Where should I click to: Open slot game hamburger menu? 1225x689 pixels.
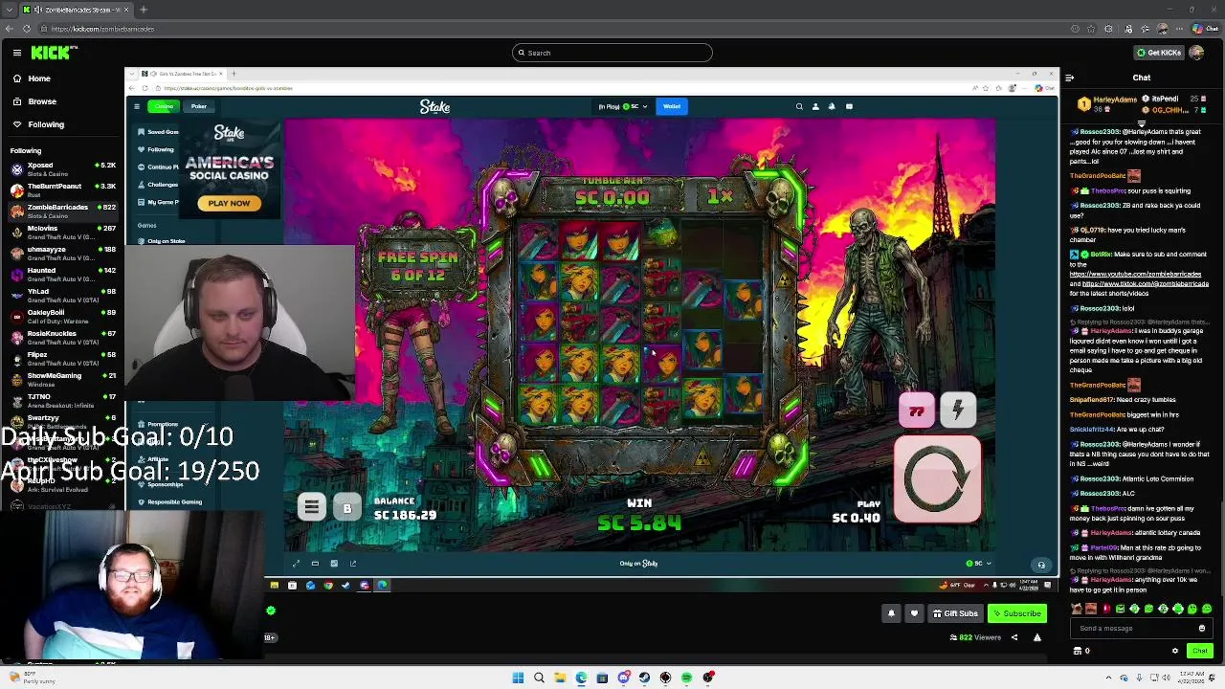tap(311, 507)
